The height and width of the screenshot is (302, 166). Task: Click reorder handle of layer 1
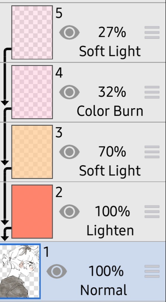[152, 271]
